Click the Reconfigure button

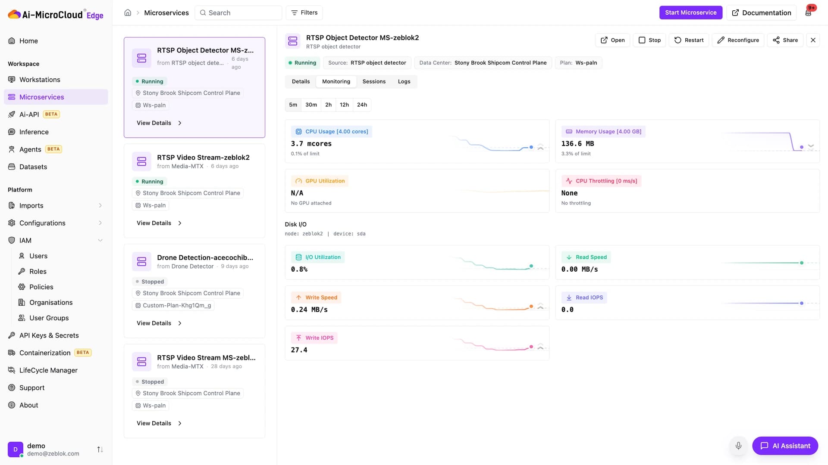pyautogui.click(x=738, y=40)
